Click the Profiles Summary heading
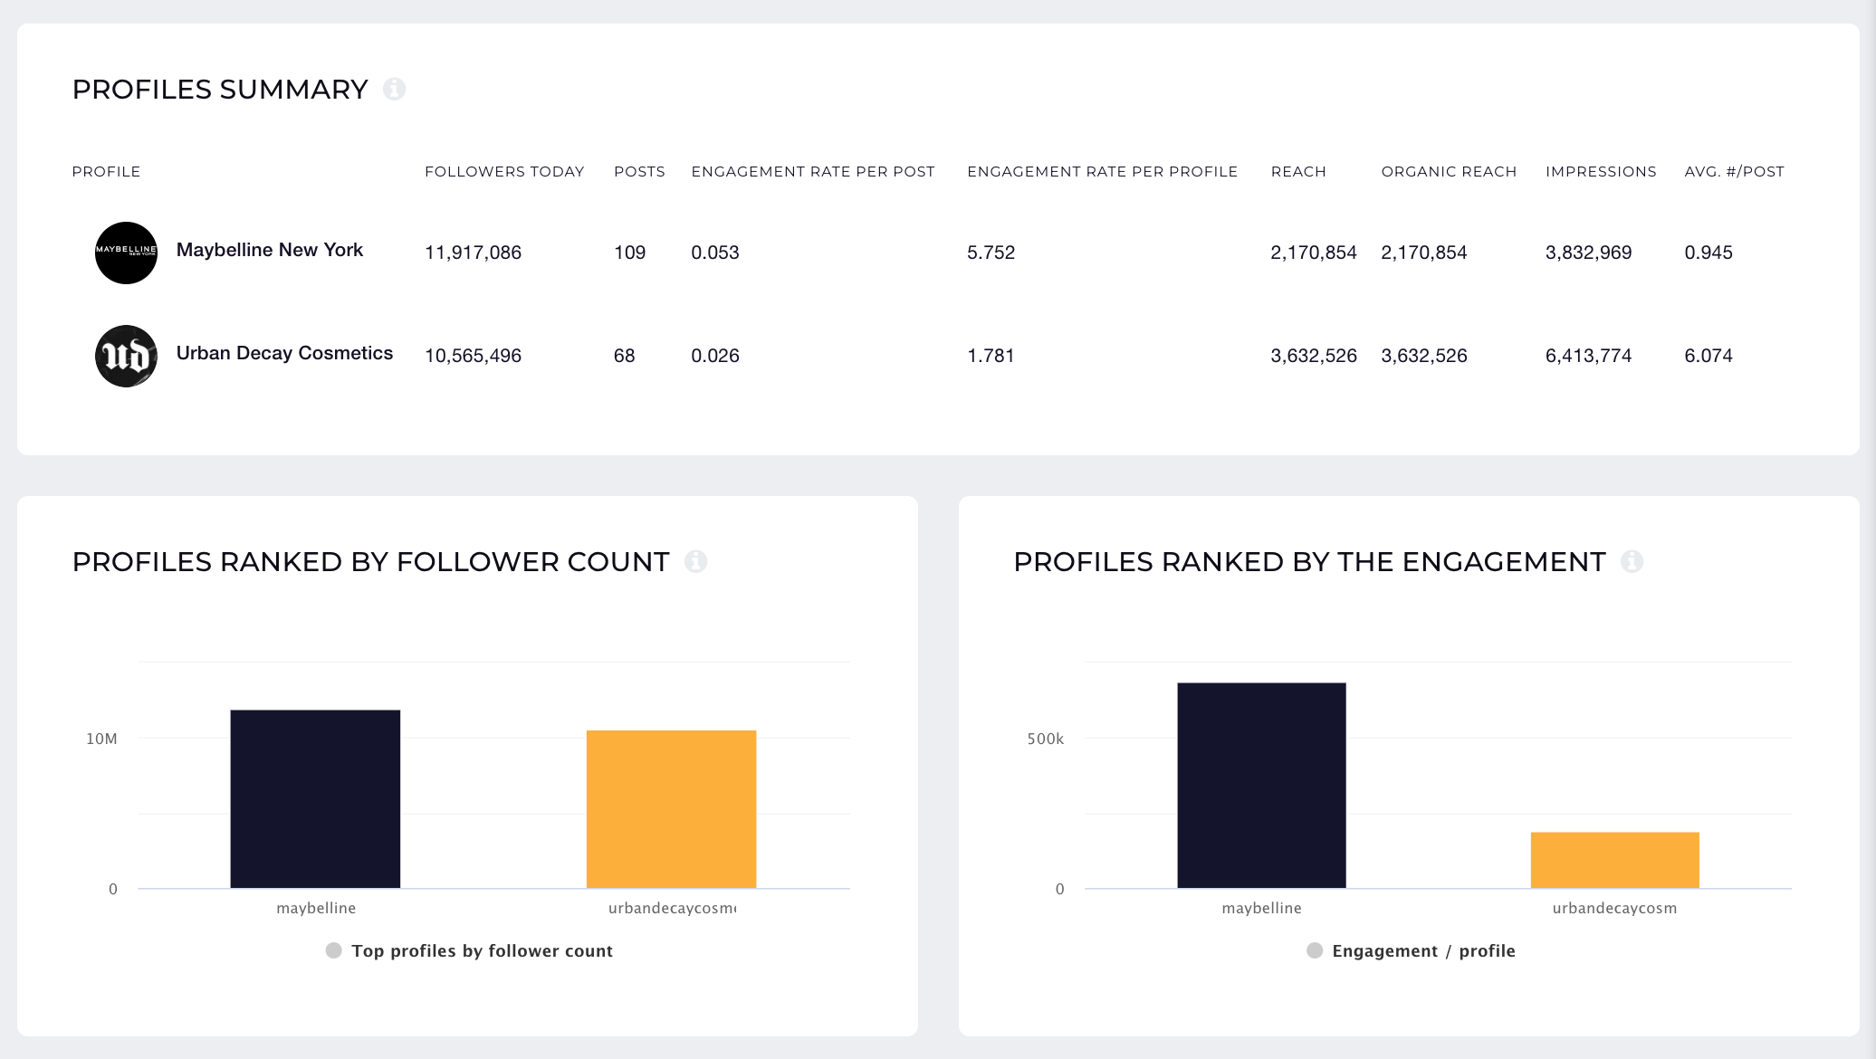The image size is (1876, 1059). point(220,90)
